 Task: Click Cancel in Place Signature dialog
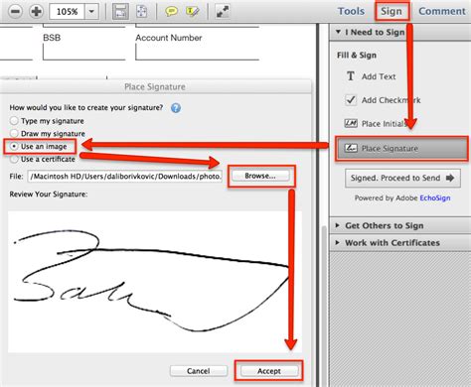199,371
